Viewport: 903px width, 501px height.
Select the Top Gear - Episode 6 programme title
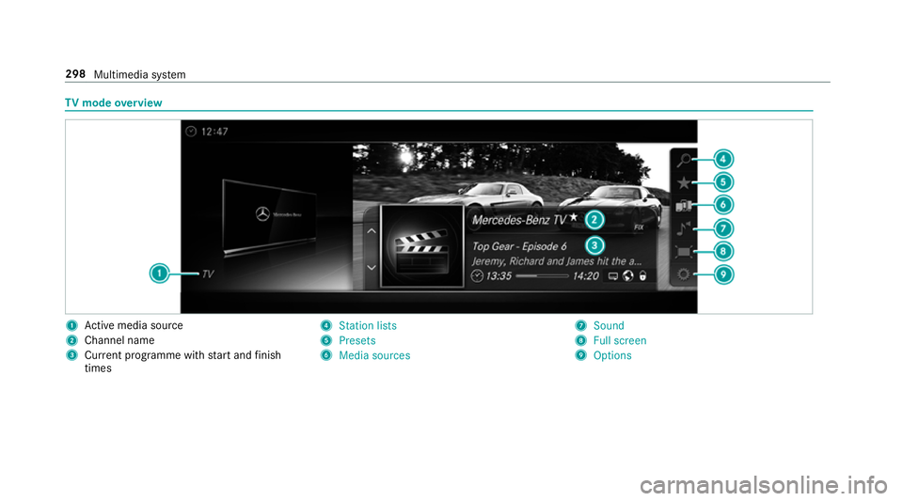click(x=519, y=246)
